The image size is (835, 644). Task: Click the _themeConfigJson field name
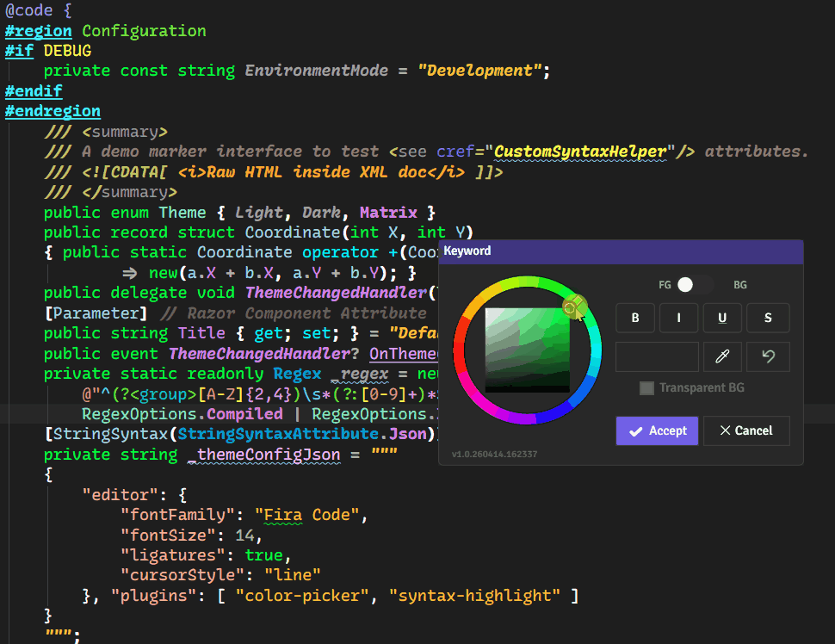(x=263, y=455)
